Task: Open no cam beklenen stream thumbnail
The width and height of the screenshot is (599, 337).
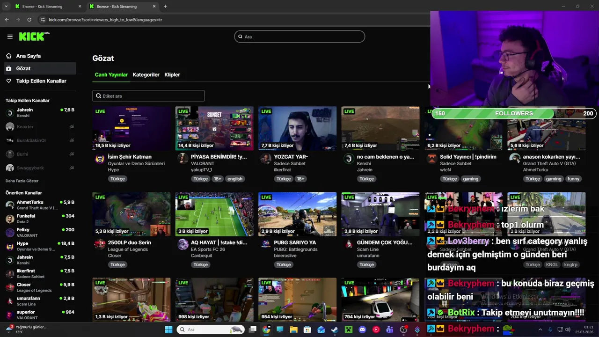Action: click(x=380, y=128)
